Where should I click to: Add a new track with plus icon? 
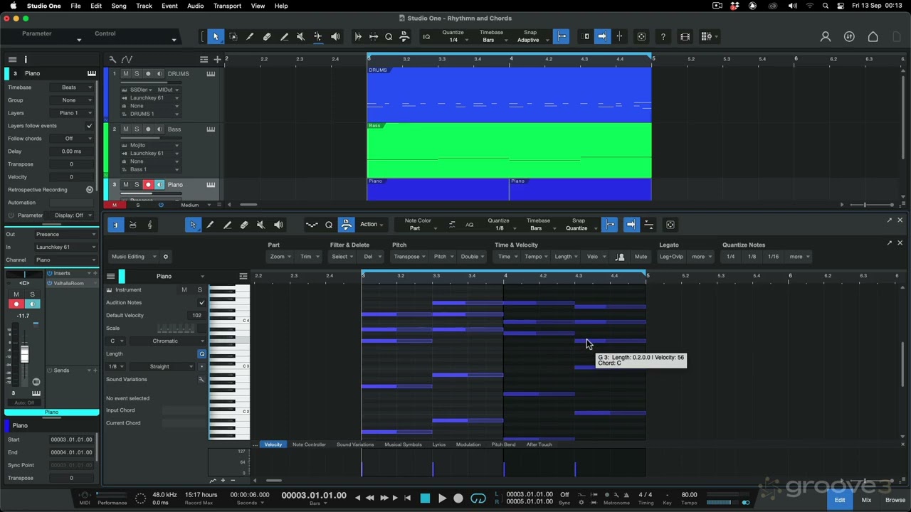click(217, 60)
